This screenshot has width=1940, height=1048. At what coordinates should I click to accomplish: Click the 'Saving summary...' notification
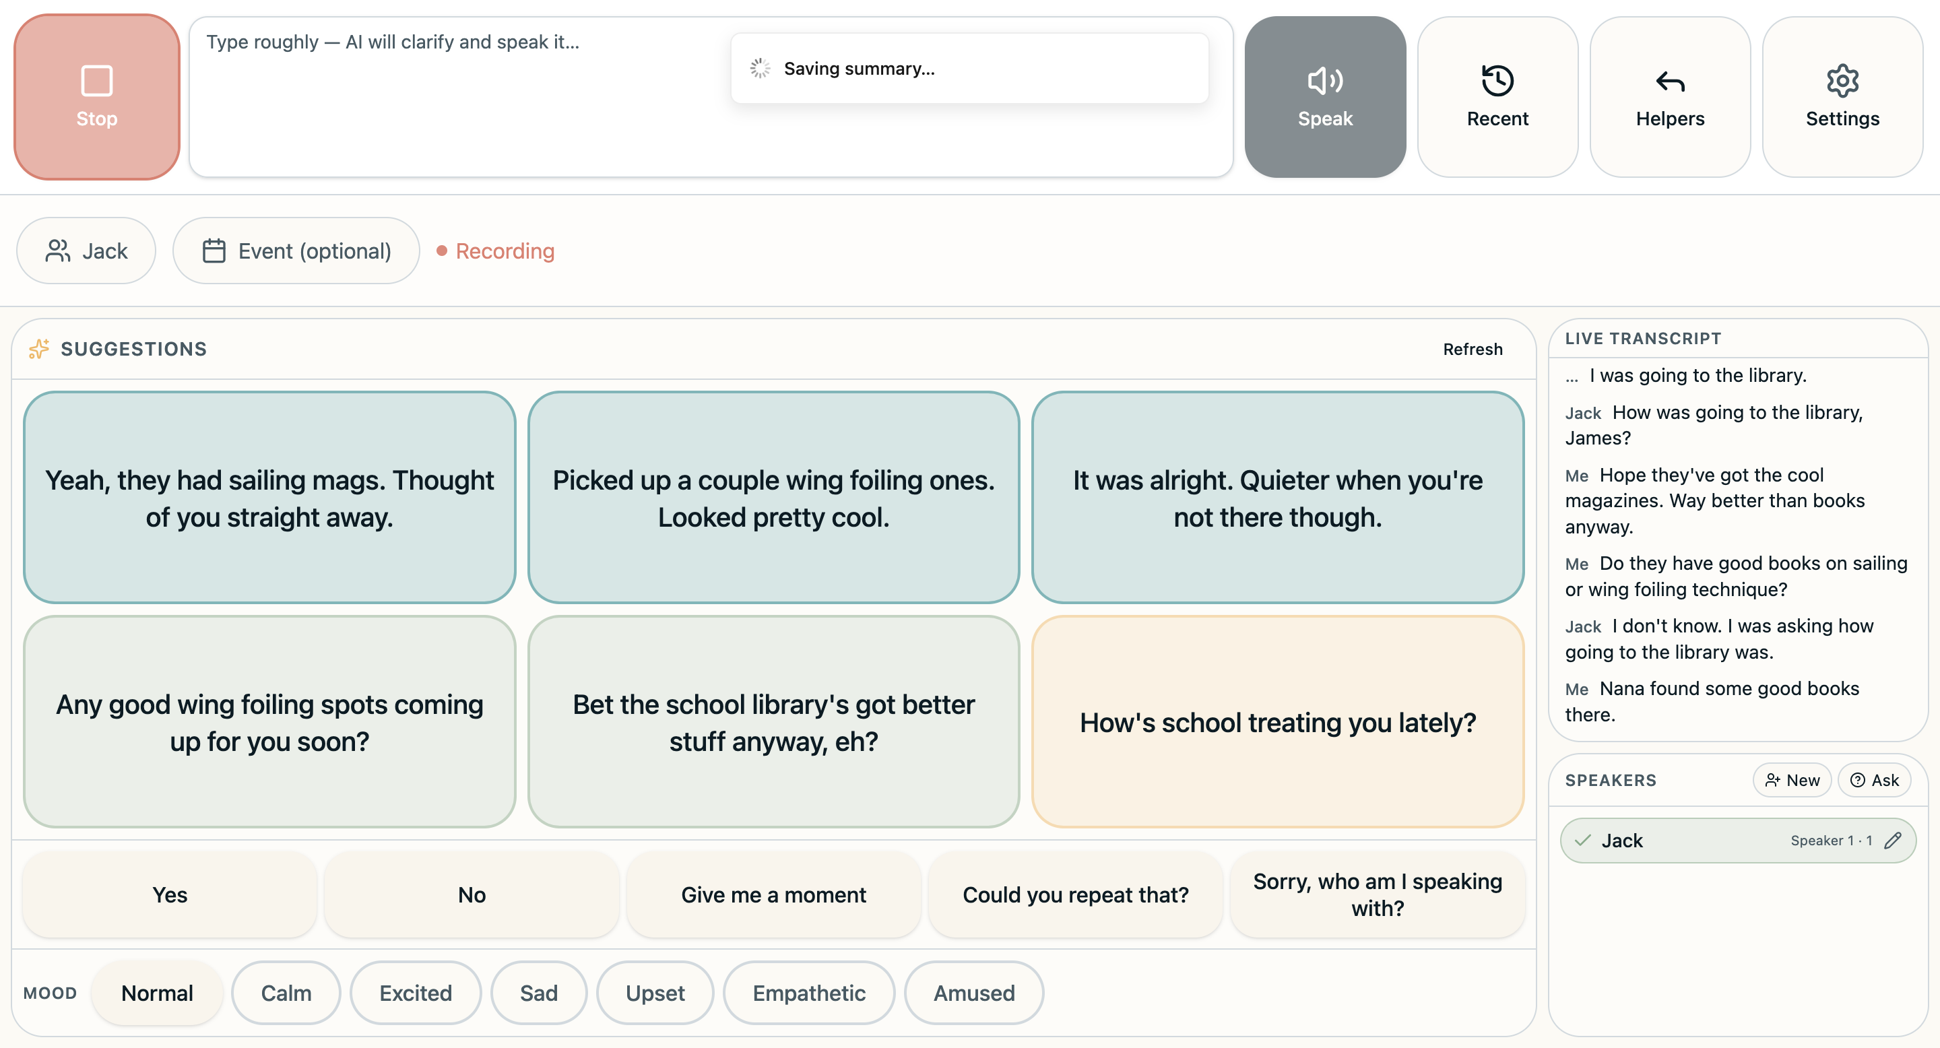pos(969,69)
